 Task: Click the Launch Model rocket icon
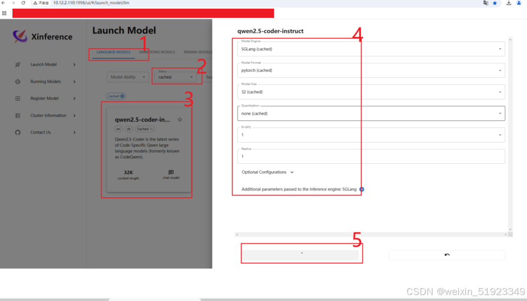pos(18,64)
